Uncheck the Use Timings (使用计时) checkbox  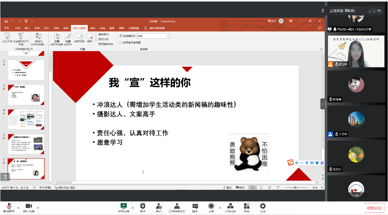(x=96, y=39)
